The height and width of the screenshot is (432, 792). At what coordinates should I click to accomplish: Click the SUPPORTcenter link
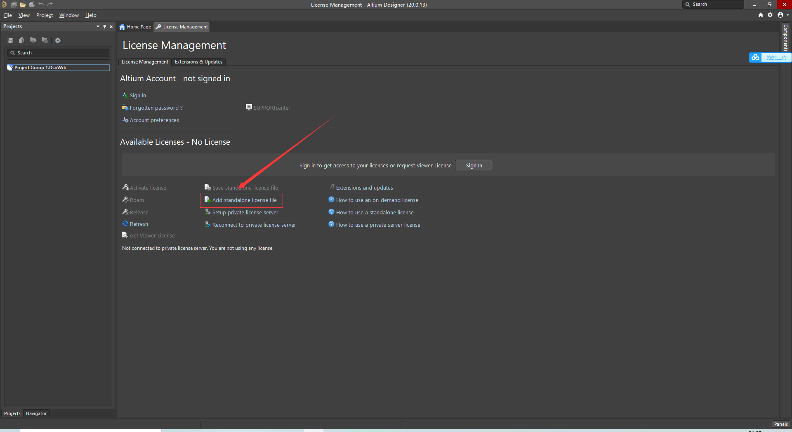(x=272, y=108)
